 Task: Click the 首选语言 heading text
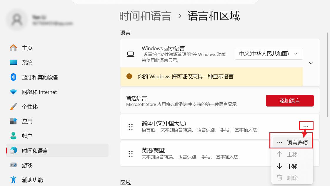click(x=136, y=98)
